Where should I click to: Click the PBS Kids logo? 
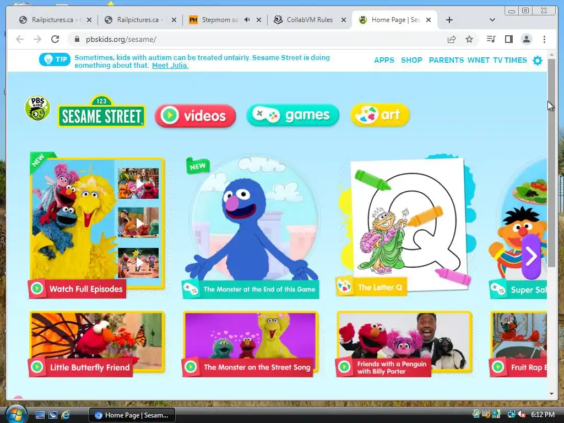pyautogui.click(x=37, y=109)
